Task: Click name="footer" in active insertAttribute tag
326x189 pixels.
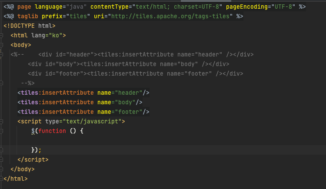Action: pyautogui.click(x=120, y=112)
